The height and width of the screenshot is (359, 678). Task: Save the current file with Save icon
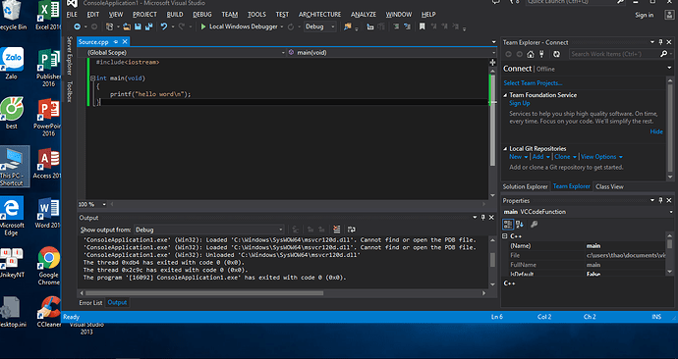(138, 26)
